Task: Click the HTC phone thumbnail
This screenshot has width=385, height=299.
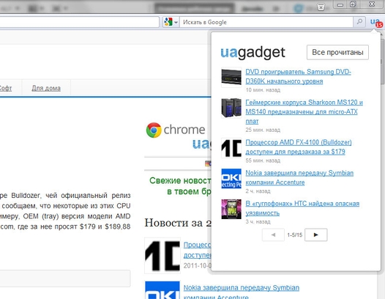Action: point(231,209)
